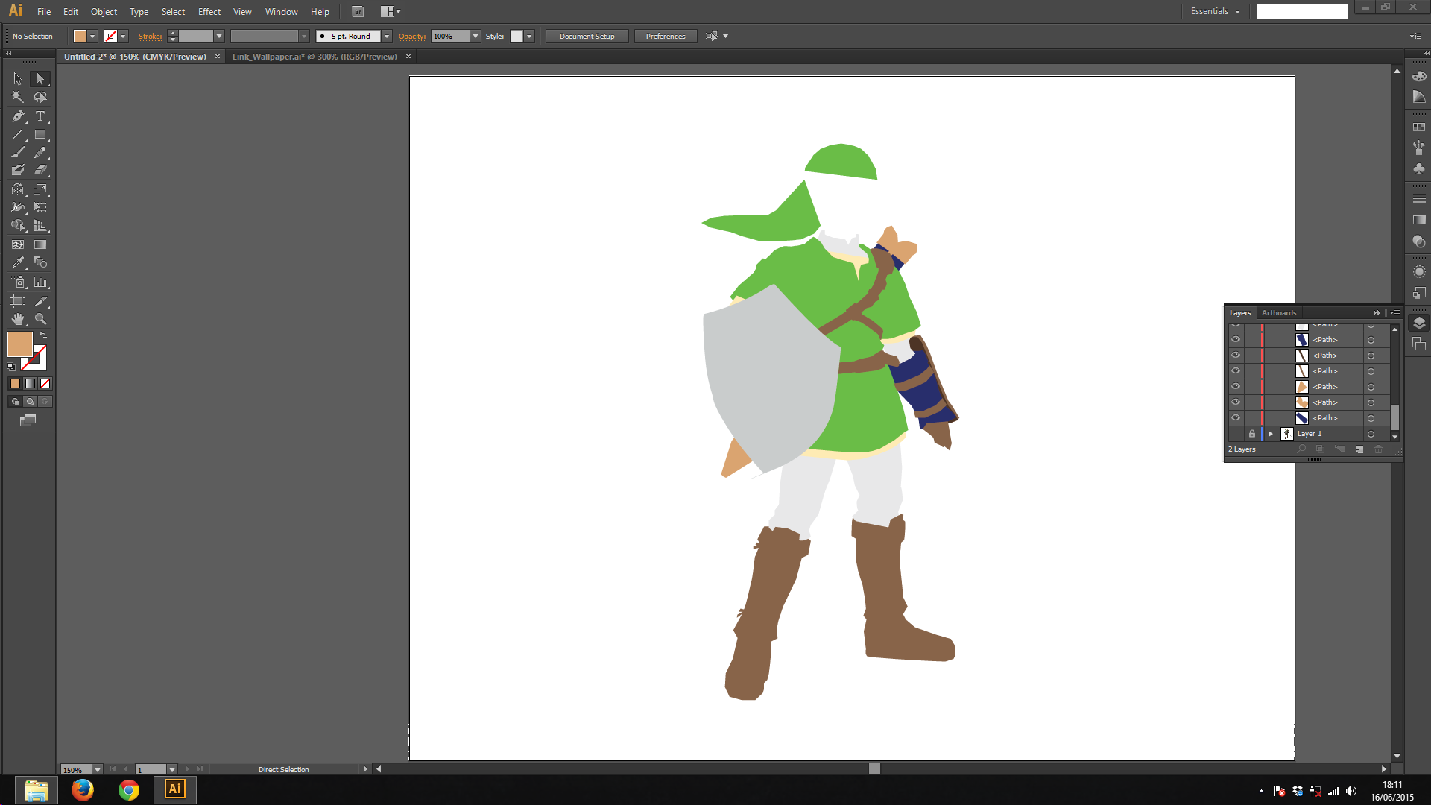Viewport: 1431px width, 805px height.
Task: Click the large tan Fill color swatch
Action: click(19, 344)
